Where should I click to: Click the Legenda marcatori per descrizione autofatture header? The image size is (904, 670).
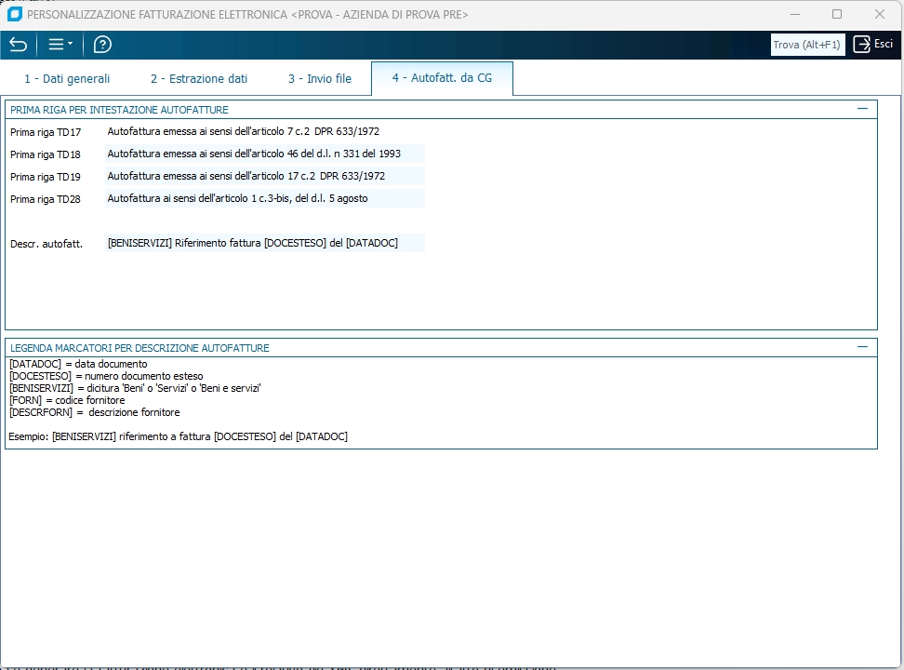pos(140,348)
